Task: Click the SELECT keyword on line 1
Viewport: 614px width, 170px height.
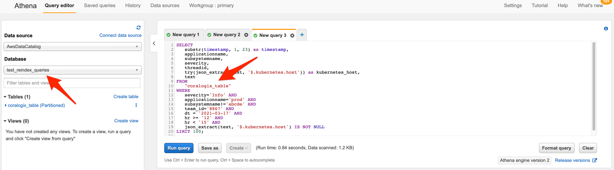Action: click(185, 45)
